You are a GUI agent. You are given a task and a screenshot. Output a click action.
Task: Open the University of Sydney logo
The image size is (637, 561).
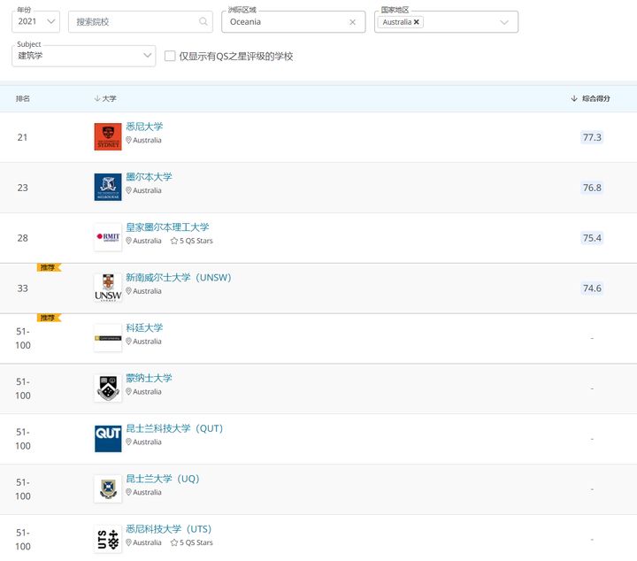[108, 137]
